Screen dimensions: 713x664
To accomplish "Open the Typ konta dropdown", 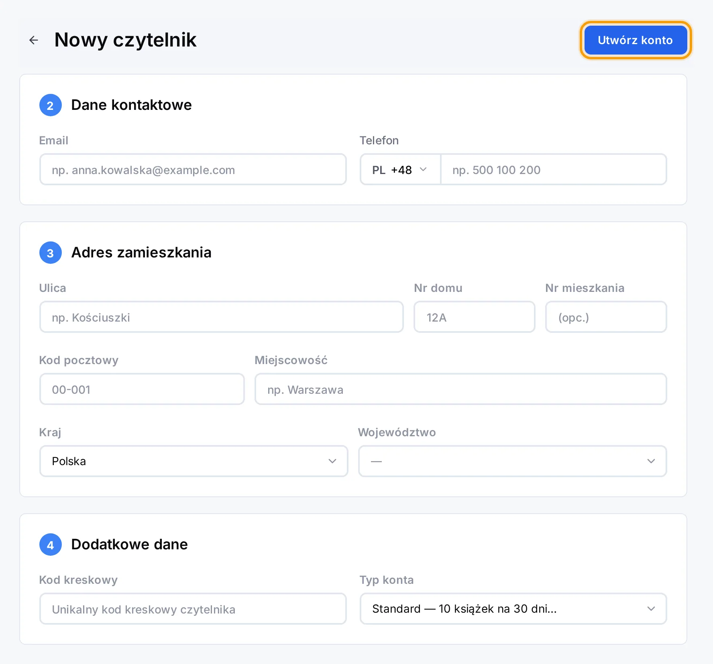I will click(x=513, y=609).
